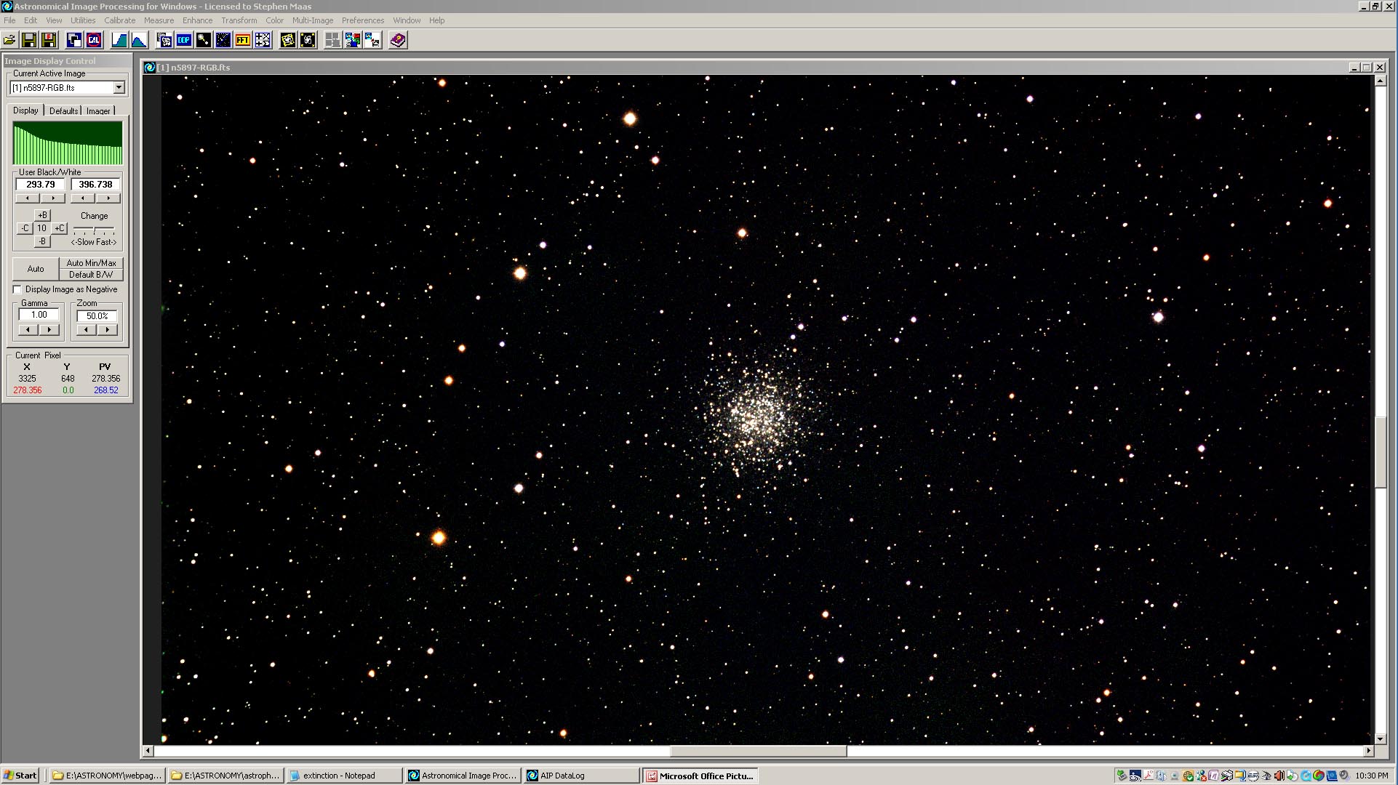Switch to extinction Notepad in taskbar
The height and width of the screenshot is (785, 1398).
343,776
